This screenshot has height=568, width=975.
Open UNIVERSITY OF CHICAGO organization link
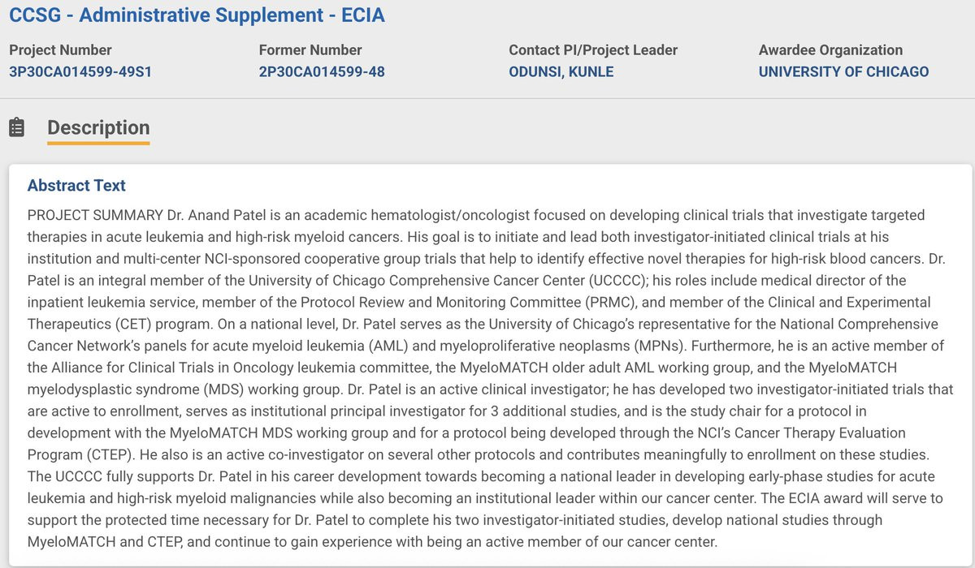(x=843, y=71)
